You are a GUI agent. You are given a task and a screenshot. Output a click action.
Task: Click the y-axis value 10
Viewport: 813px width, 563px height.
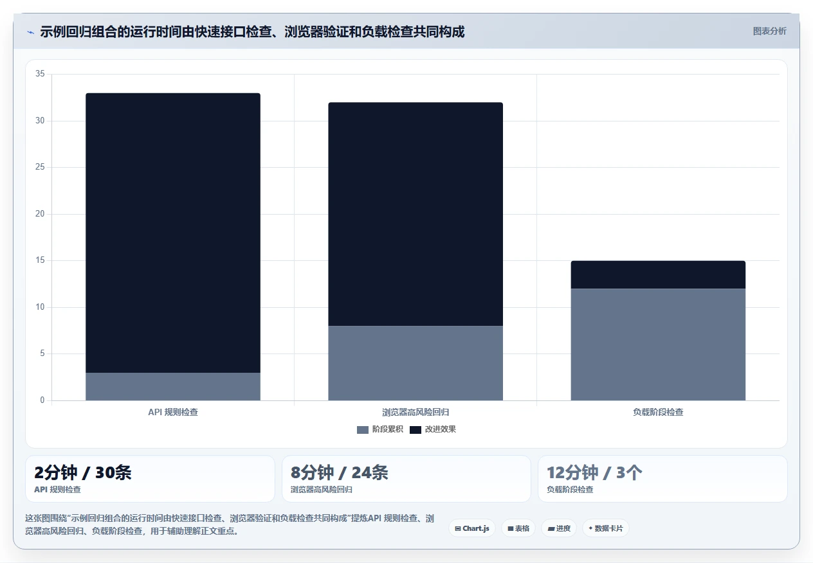click(40, 307)
